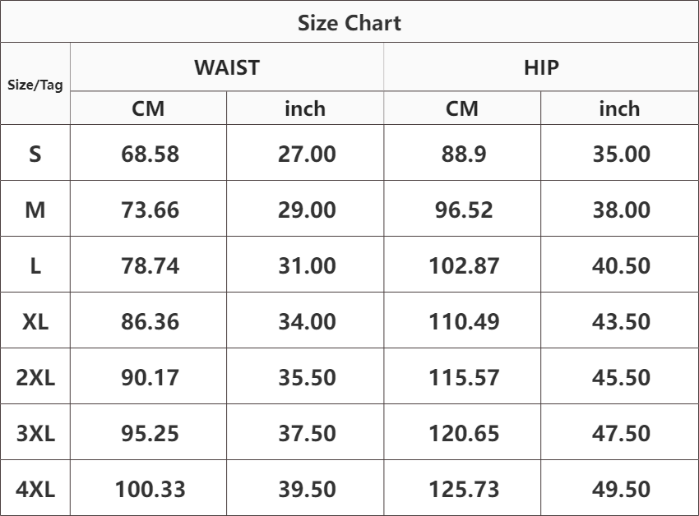Click the S size row label
The width and height of the screenshot is (699, 516).
[35, 154]
